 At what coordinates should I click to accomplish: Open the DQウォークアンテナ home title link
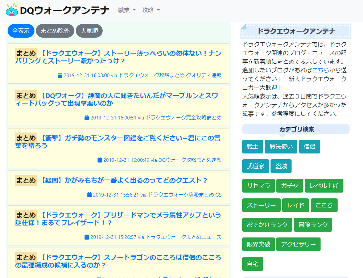[64, 10]
